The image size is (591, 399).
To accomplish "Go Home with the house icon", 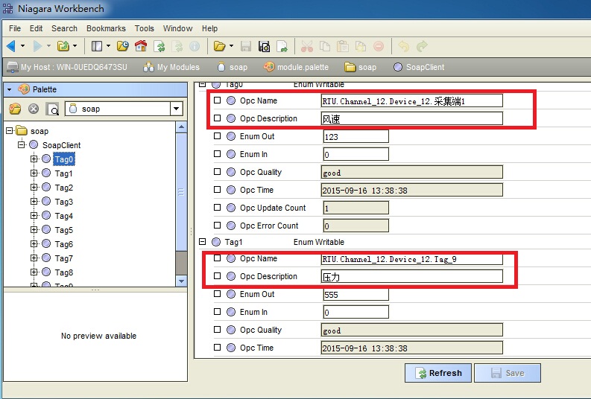I will coord(141,46).
